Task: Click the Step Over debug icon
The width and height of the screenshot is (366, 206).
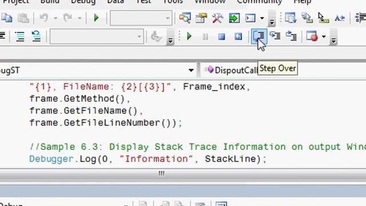Action: point(259,36)
